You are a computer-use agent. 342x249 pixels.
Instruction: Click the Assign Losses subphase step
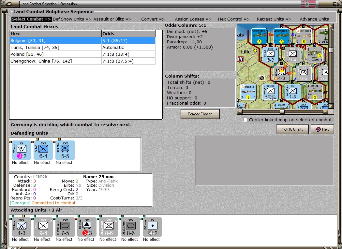click(x=193, y=19)
